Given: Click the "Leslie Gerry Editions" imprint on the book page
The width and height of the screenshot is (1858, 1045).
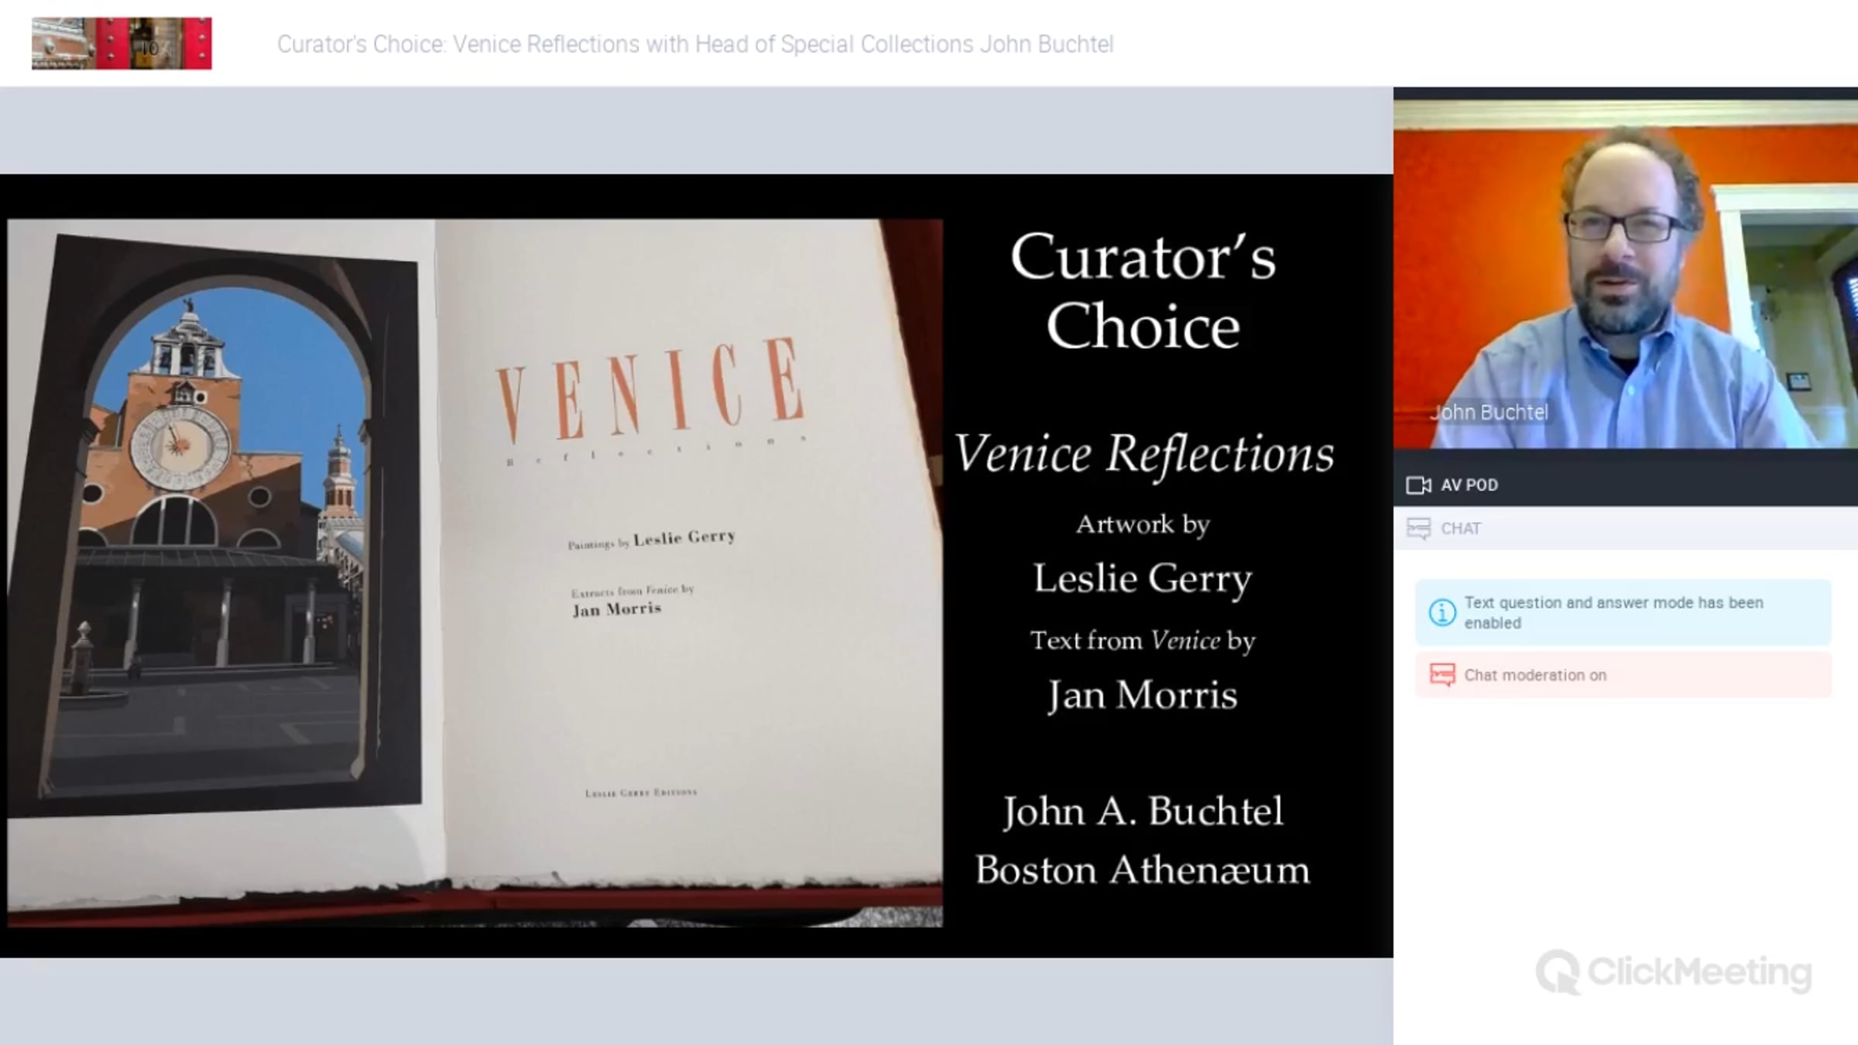Looking at the screenshot, I should [641, 793].
